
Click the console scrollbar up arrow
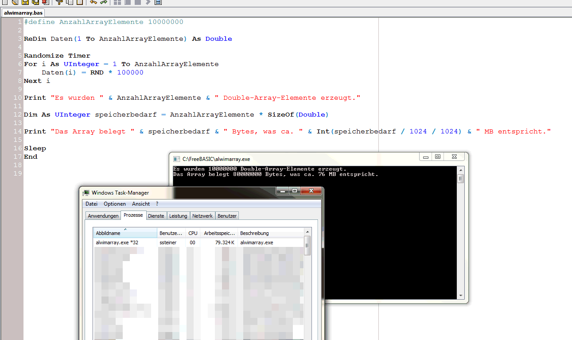[x=461, y=170]
